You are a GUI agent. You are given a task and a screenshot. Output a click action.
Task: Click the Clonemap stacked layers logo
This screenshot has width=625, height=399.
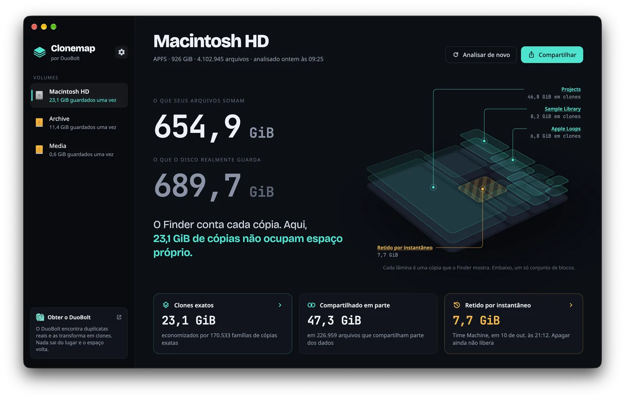(x=40, y=52)
